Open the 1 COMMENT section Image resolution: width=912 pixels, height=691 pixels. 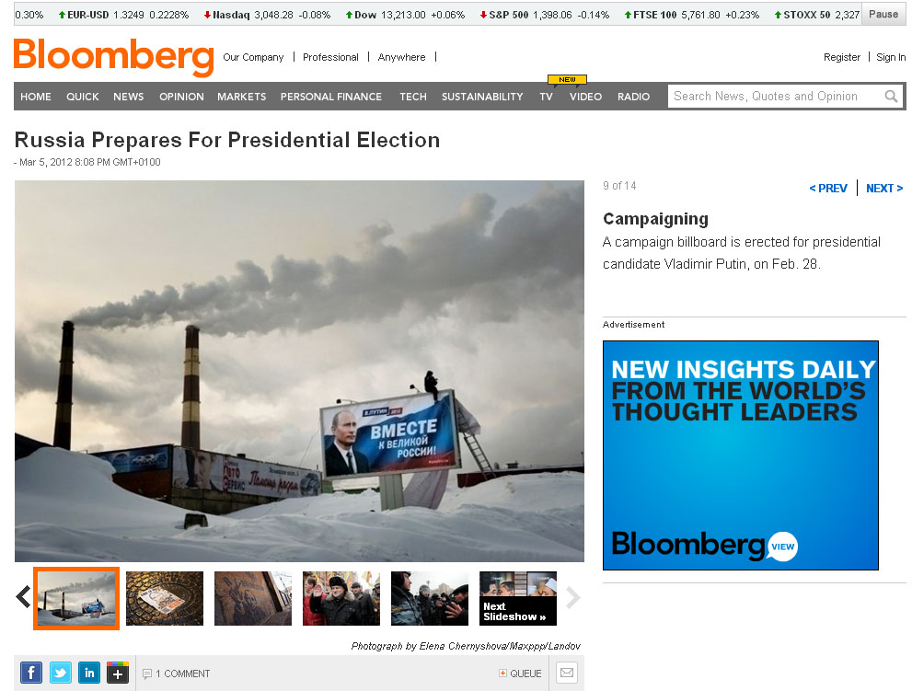(x=177, y=674)
